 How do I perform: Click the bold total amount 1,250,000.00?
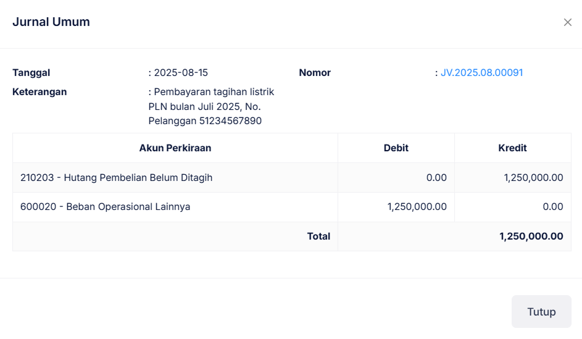pos(531,236)
